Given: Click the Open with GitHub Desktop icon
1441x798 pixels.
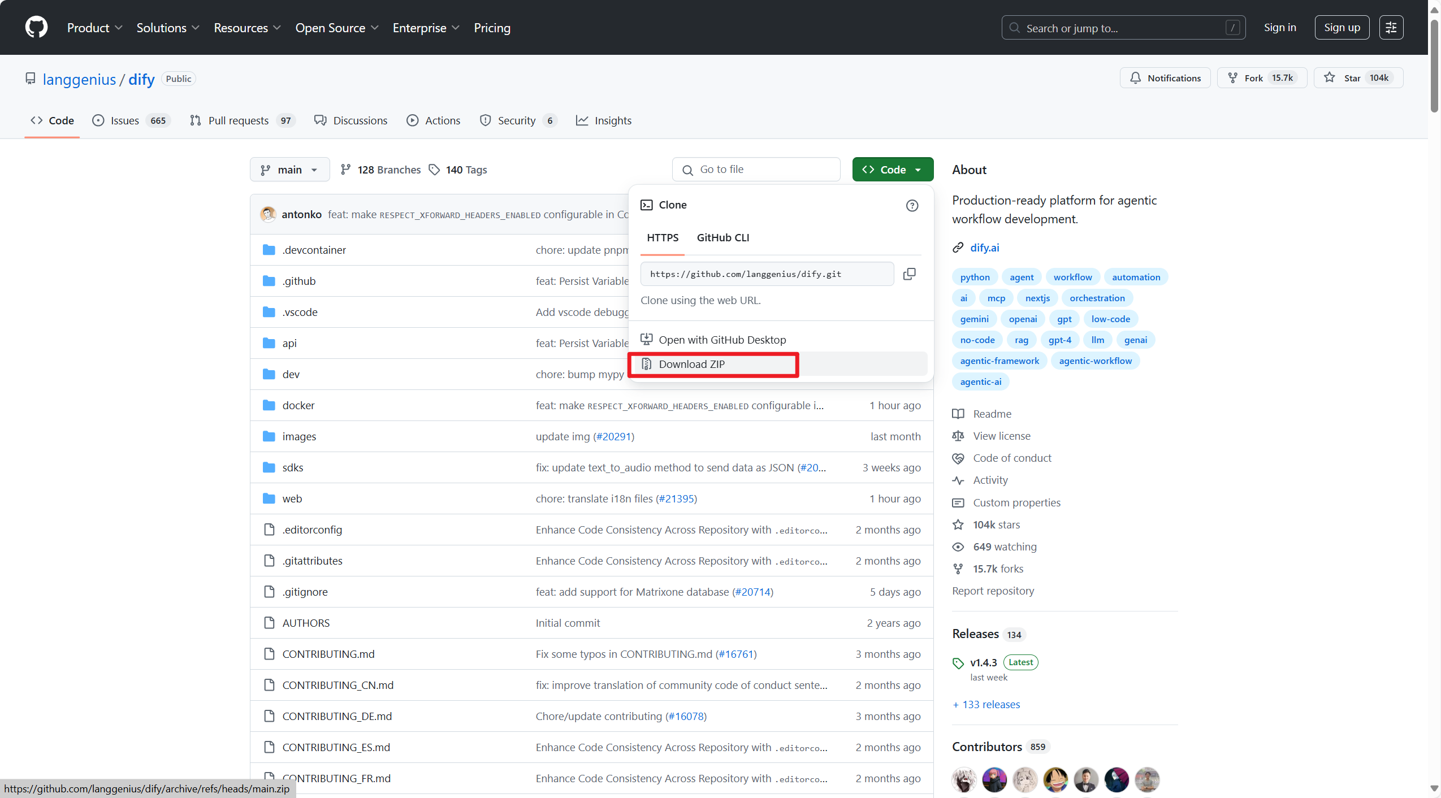Looking at the screenshot, I should click(646, 339).
